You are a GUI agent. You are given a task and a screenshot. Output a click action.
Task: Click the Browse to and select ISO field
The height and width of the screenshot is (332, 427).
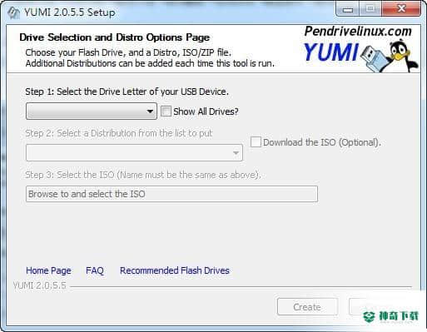tap(171, 194)
